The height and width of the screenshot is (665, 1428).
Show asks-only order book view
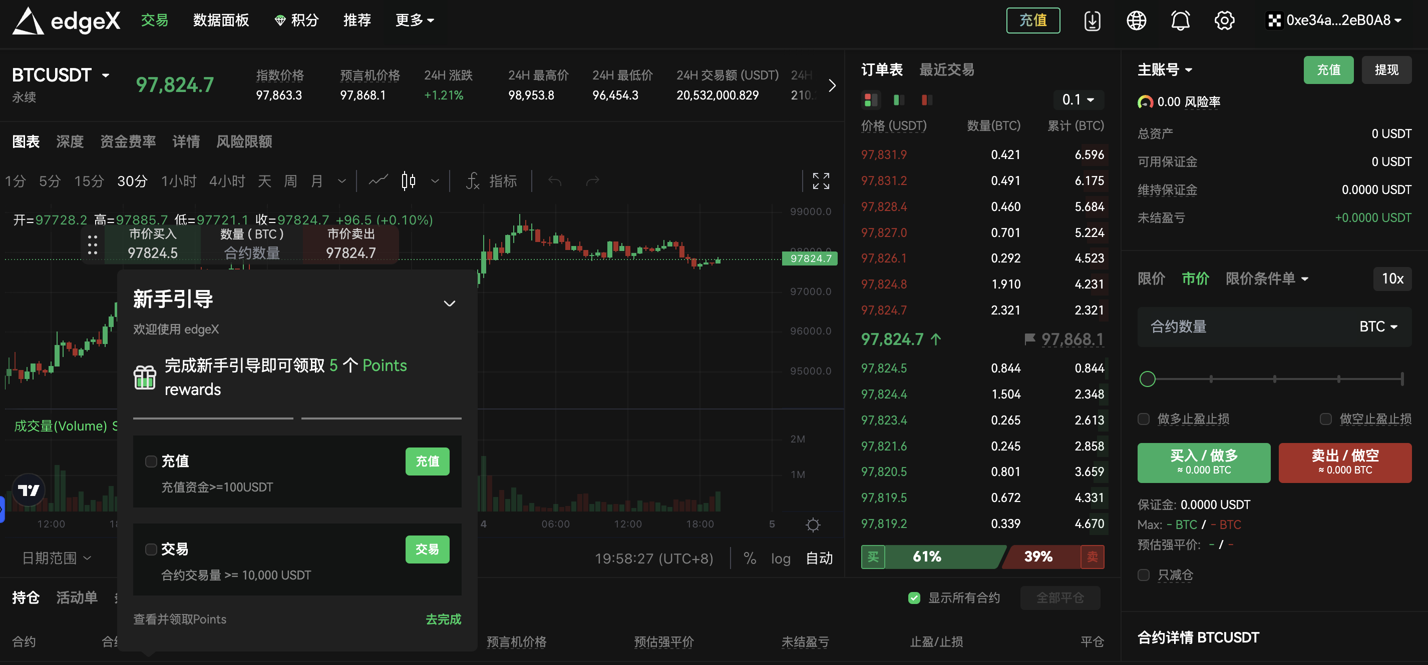point(927,99)
